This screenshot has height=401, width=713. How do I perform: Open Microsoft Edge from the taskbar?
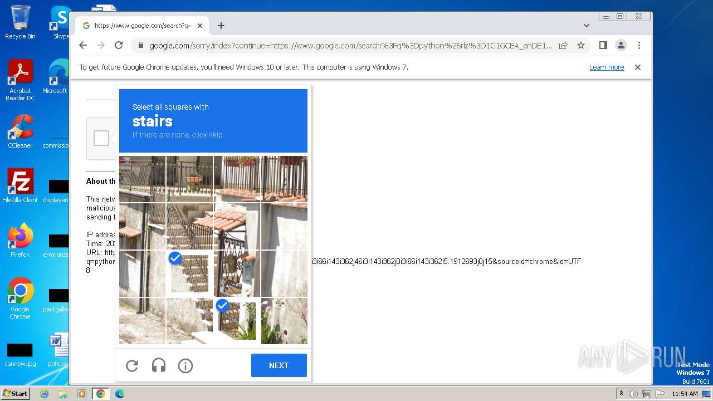point(120,394)
